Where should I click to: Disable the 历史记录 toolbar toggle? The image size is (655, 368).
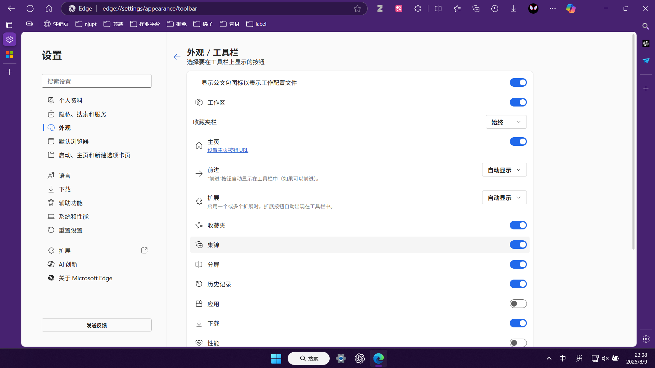tap(518, 284)
